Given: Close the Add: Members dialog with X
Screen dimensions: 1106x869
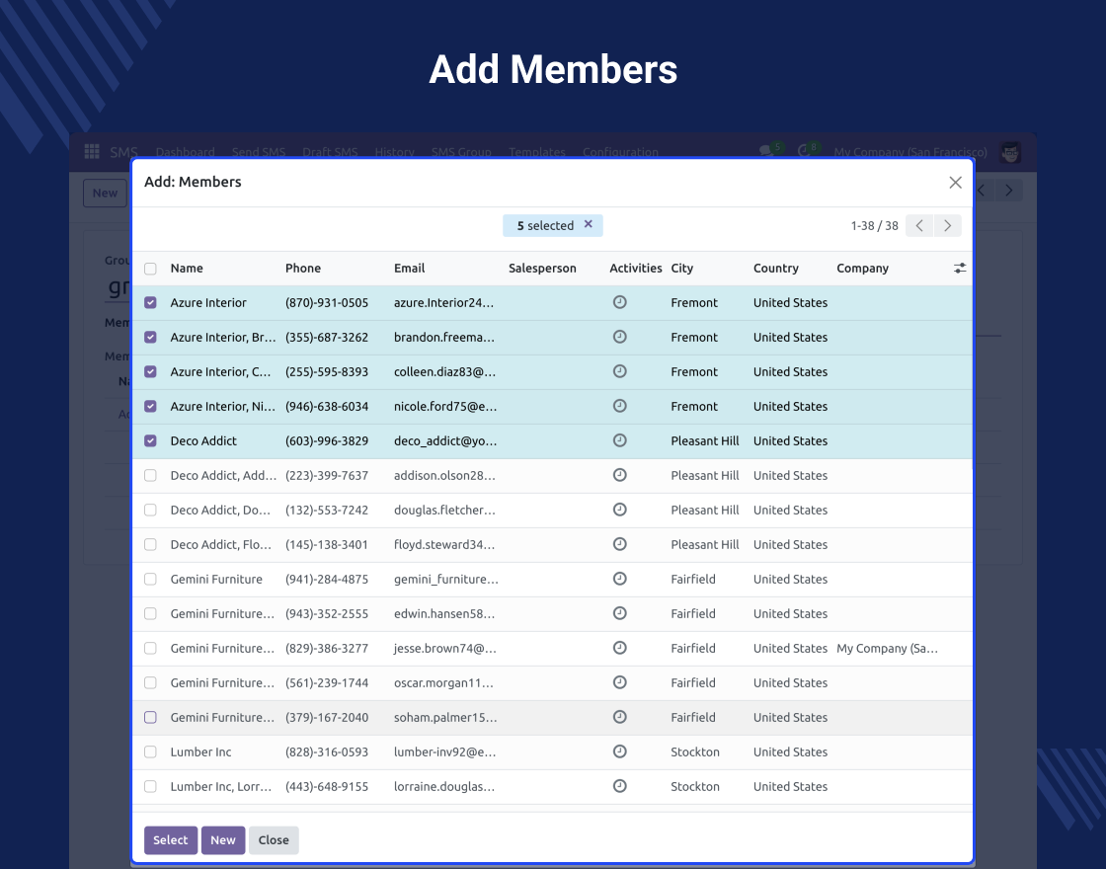Looking at the screenshot, I should (955, 183).
